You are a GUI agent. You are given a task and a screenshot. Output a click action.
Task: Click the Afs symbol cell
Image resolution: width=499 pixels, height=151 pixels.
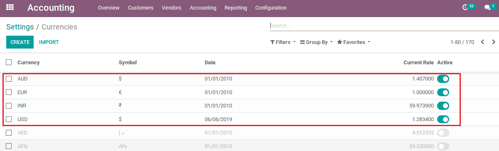point(122,146)
